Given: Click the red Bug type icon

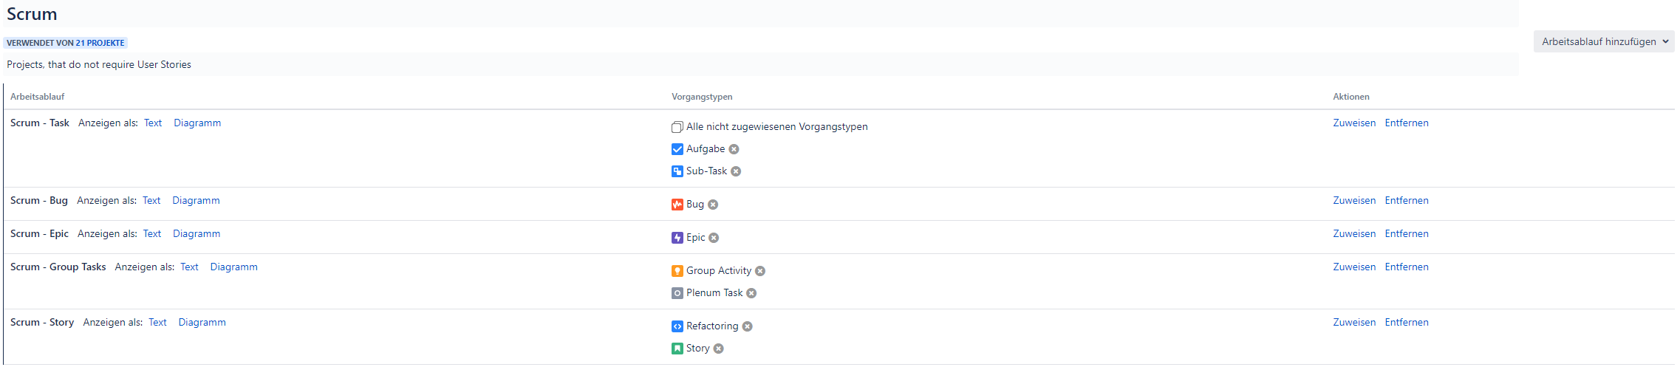Looking at the screenshot, I should 677,205.
